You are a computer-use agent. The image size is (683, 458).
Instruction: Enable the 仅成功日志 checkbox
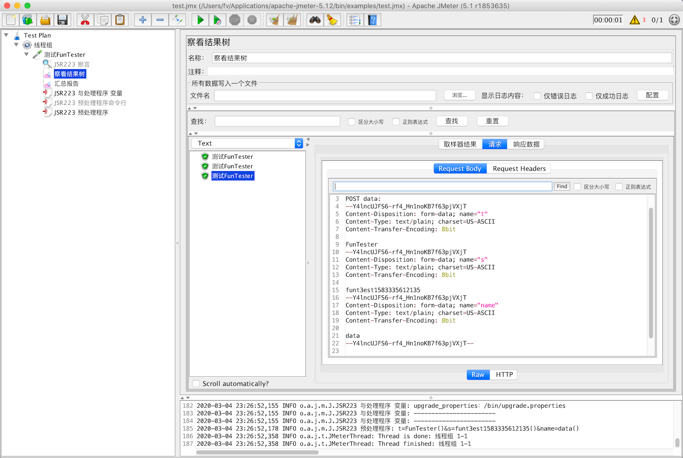click(x=589, y=96)
